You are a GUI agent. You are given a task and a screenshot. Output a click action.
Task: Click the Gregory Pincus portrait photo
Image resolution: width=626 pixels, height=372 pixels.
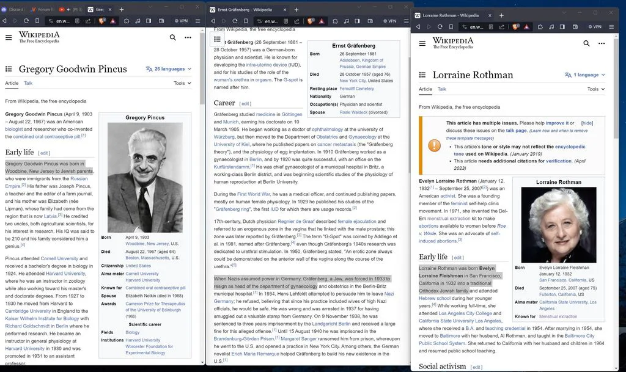(x=145, y=177)
